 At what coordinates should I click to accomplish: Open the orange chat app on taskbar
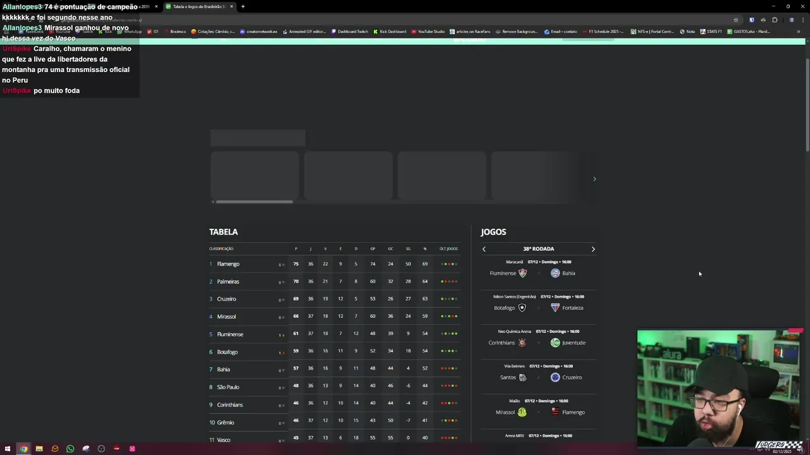[55, 449]
